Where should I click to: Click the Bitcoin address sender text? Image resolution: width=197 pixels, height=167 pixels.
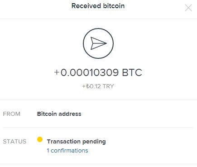(59, 114)
